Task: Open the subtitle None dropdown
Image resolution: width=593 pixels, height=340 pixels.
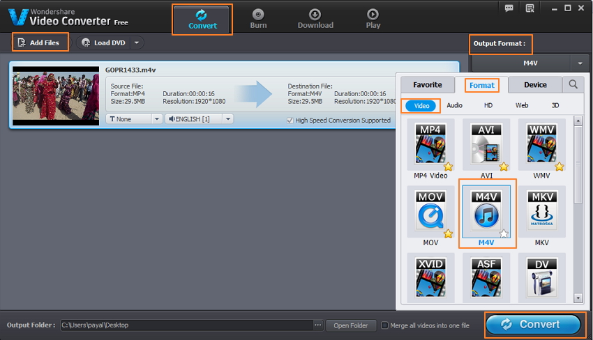Action: [x=134, y=119]
